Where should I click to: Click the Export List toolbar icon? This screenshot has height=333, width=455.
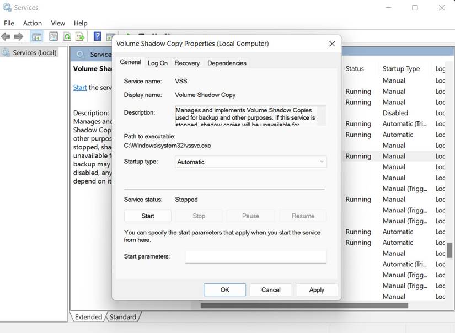pyautogui.click(x=80, y=36)
